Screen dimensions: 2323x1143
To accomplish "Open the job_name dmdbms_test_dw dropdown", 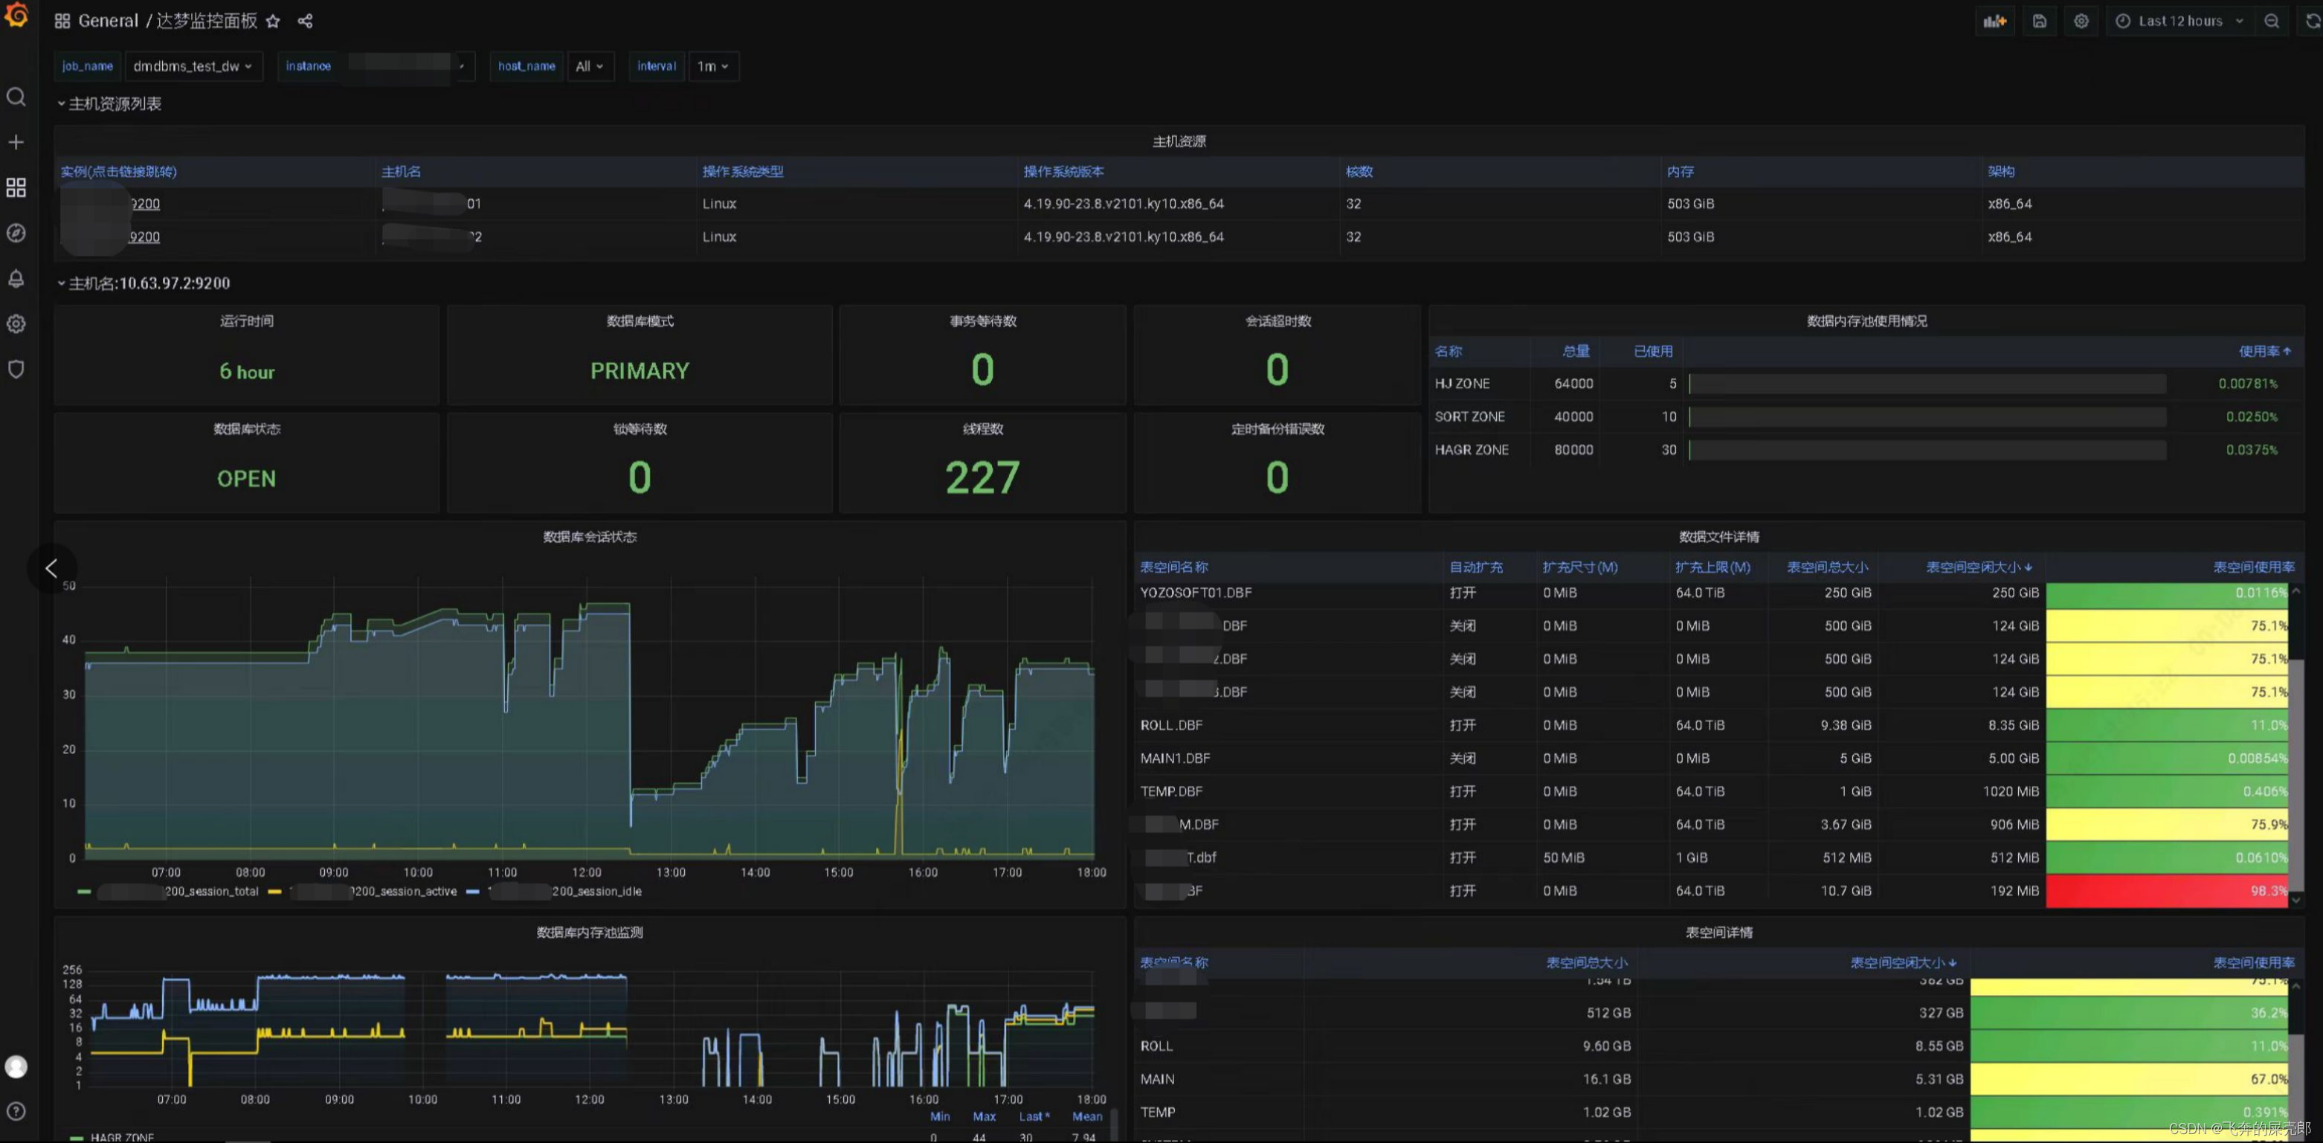I will pos(192,66).
